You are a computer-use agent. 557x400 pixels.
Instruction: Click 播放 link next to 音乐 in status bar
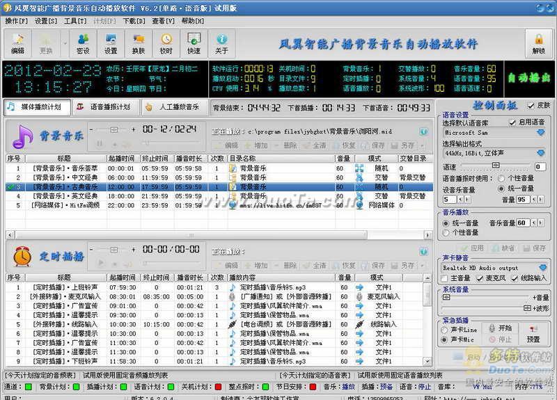[349, 387]
